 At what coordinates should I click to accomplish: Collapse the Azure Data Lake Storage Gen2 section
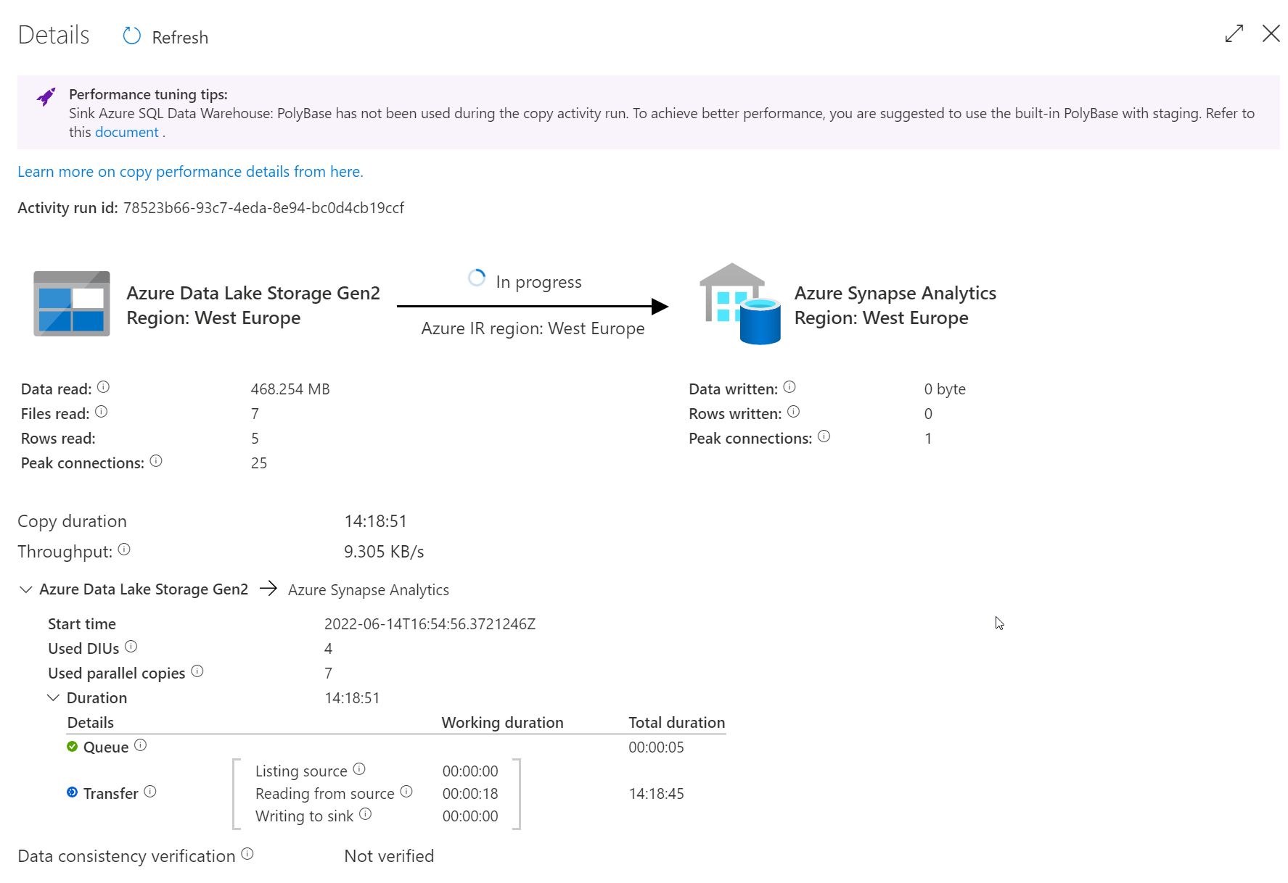[25, 589]
